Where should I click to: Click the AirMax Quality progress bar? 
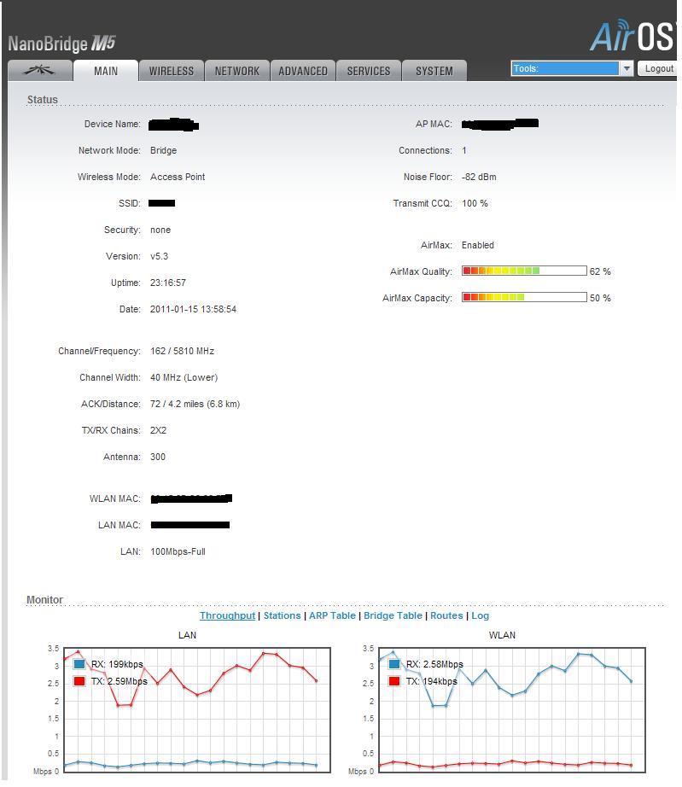coord(524,271)
